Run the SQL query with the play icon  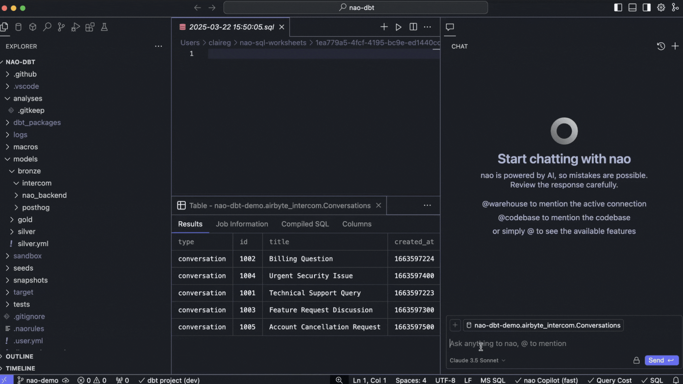[398, 27]
